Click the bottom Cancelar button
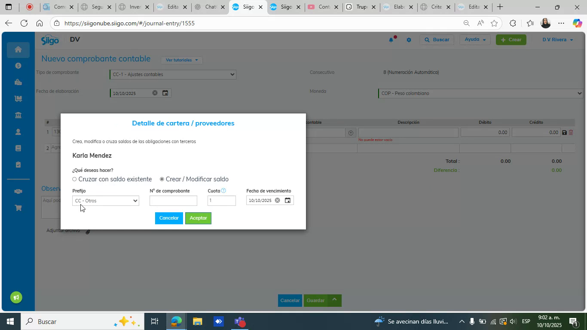 [x=290, y=300]
